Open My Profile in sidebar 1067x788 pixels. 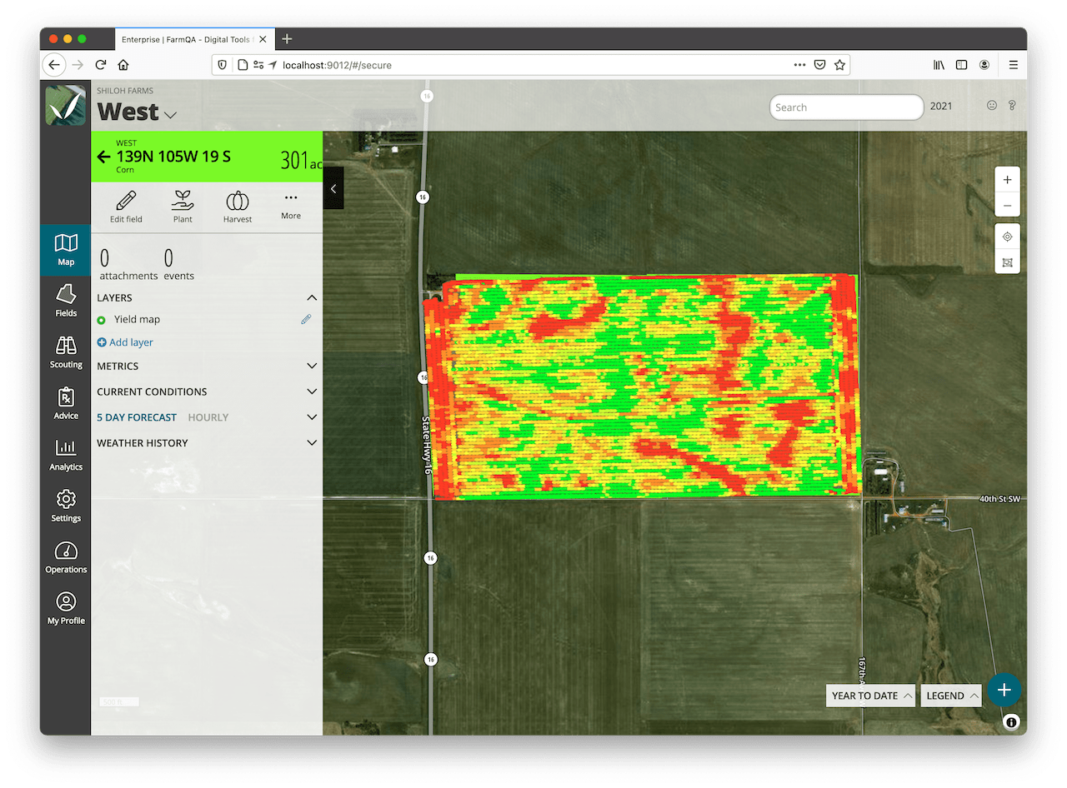click(66, 609)
